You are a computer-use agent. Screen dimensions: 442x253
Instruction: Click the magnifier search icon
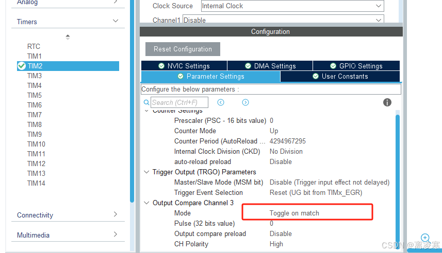pos(146,102)
